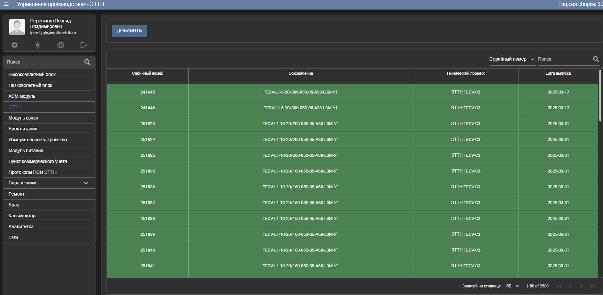Toggle light theme with sun icon

coord(38,45)
